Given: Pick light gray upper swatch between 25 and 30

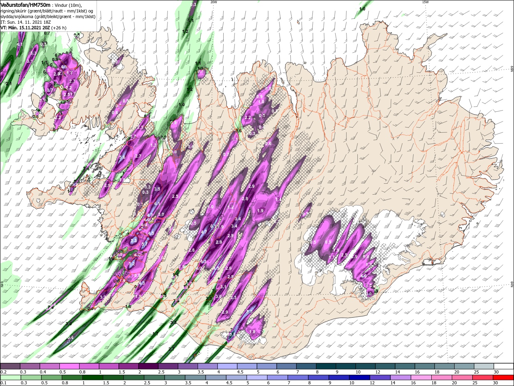Looking at the screenshot, I should [483, 366].
